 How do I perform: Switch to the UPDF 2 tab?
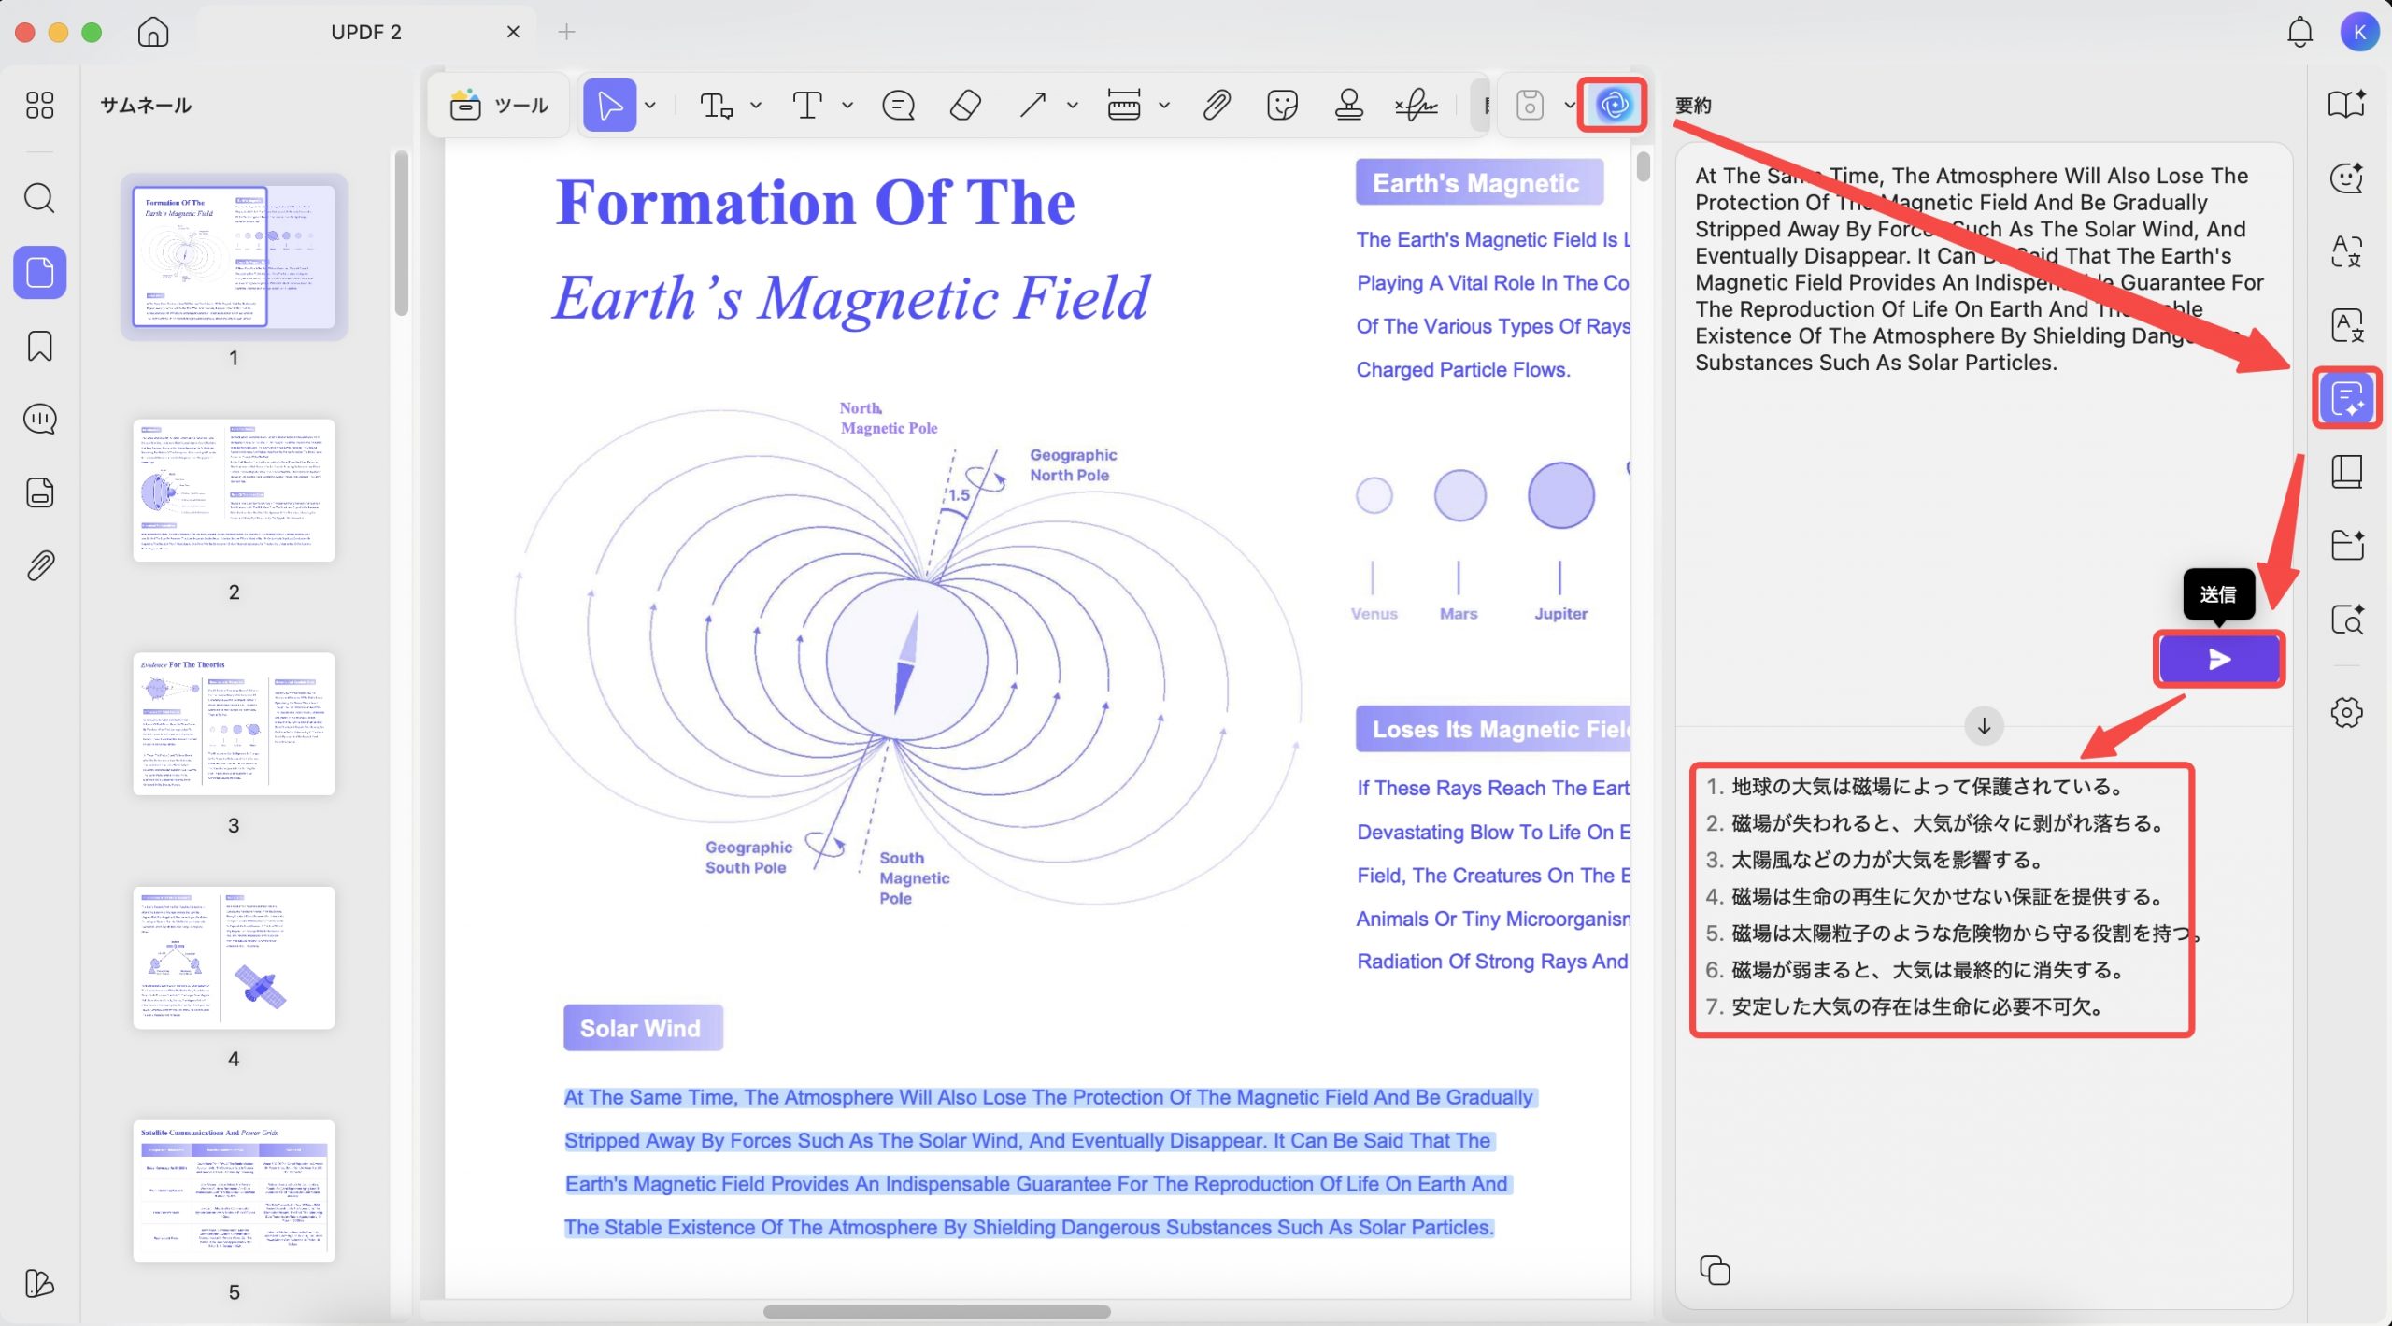pyautogui.click(x=366, y=32)
